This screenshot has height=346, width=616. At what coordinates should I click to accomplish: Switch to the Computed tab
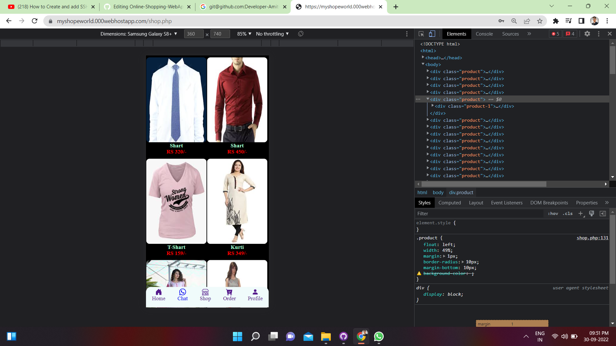pos(449,202)
